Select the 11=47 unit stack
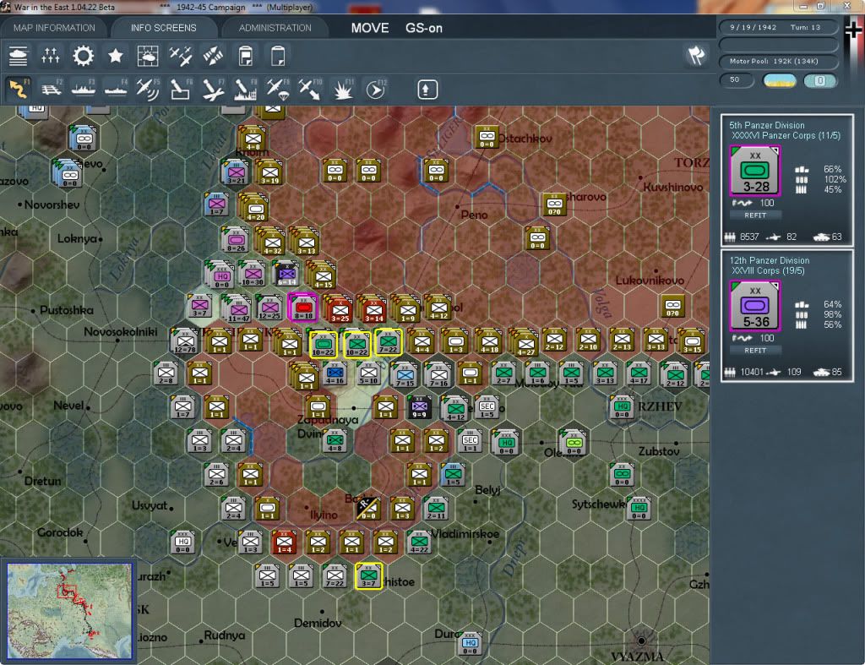The width and height of the screenshot is (865, 665). pyautogui.click(x=238, y=308)
